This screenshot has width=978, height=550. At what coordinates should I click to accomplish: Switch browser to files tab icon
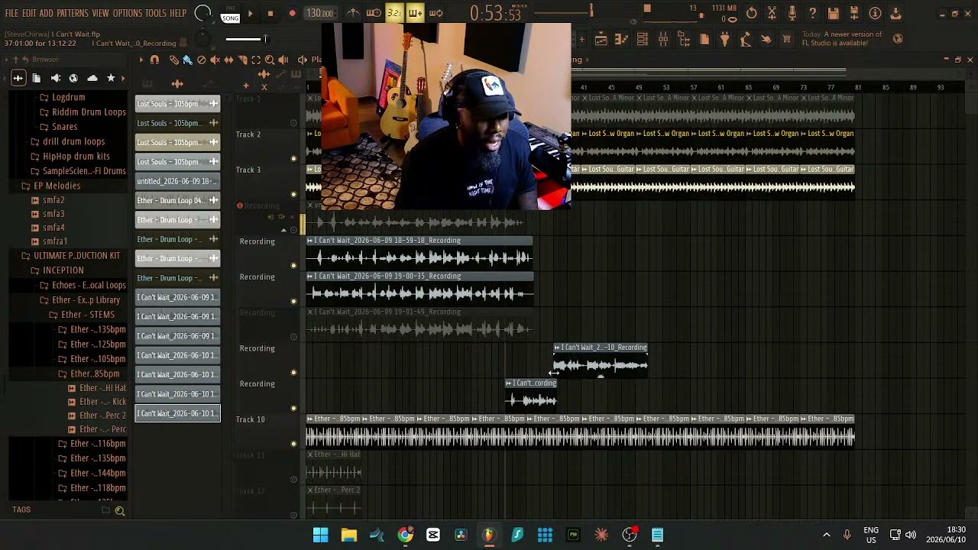(36, 78)
